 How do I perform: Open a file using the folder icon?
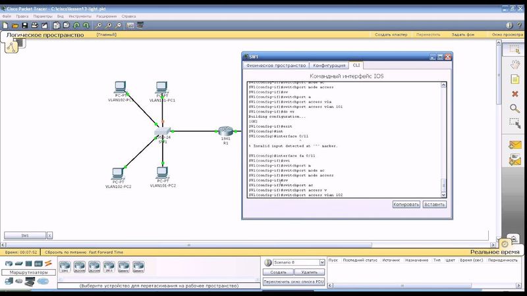pos(15,25)
